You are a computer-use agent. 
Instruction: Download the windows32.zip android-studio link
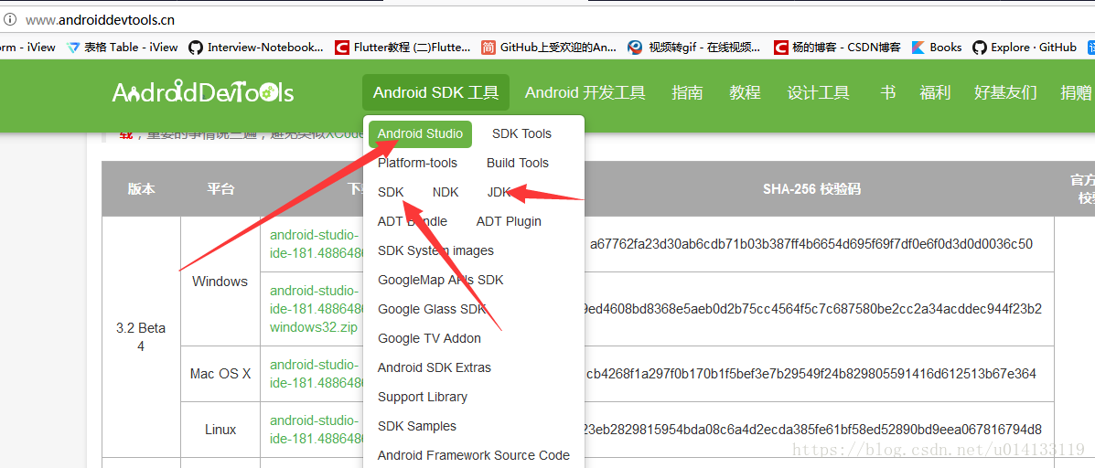[x=316, y=309]
